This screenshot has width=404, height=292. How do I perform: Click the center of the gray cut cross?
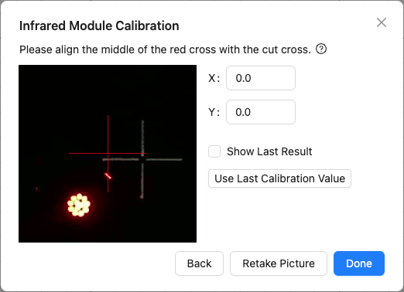(x=142, y=159)
